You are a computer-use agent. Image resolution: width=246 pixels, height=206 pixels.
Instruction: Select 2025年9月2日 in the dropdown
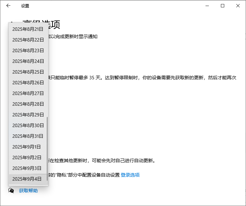coord(27,158)
